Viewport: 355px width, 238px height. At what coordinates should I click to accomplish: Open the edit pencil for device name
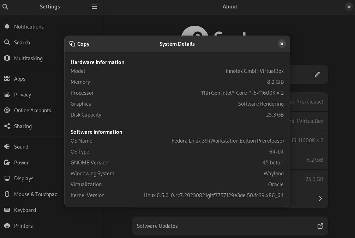coord(317,74)
